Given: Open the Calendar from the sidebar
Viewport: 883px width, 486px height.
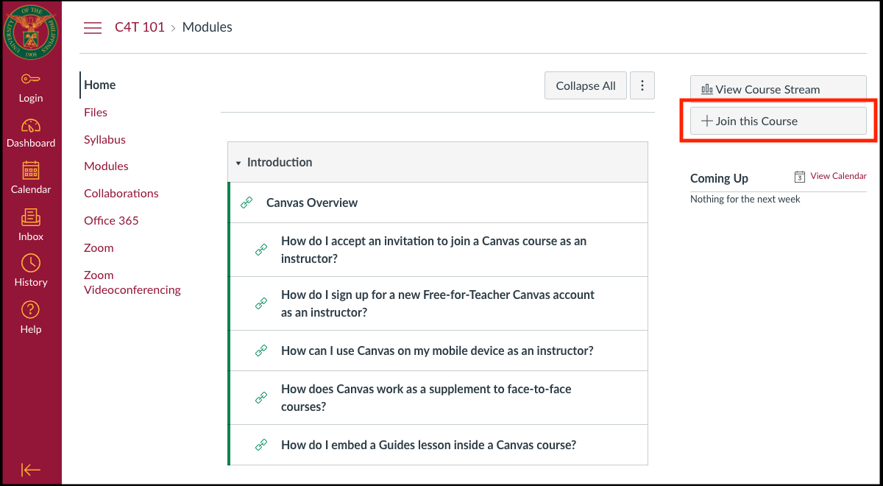Looking at the screenshot, I should [31, 171].
